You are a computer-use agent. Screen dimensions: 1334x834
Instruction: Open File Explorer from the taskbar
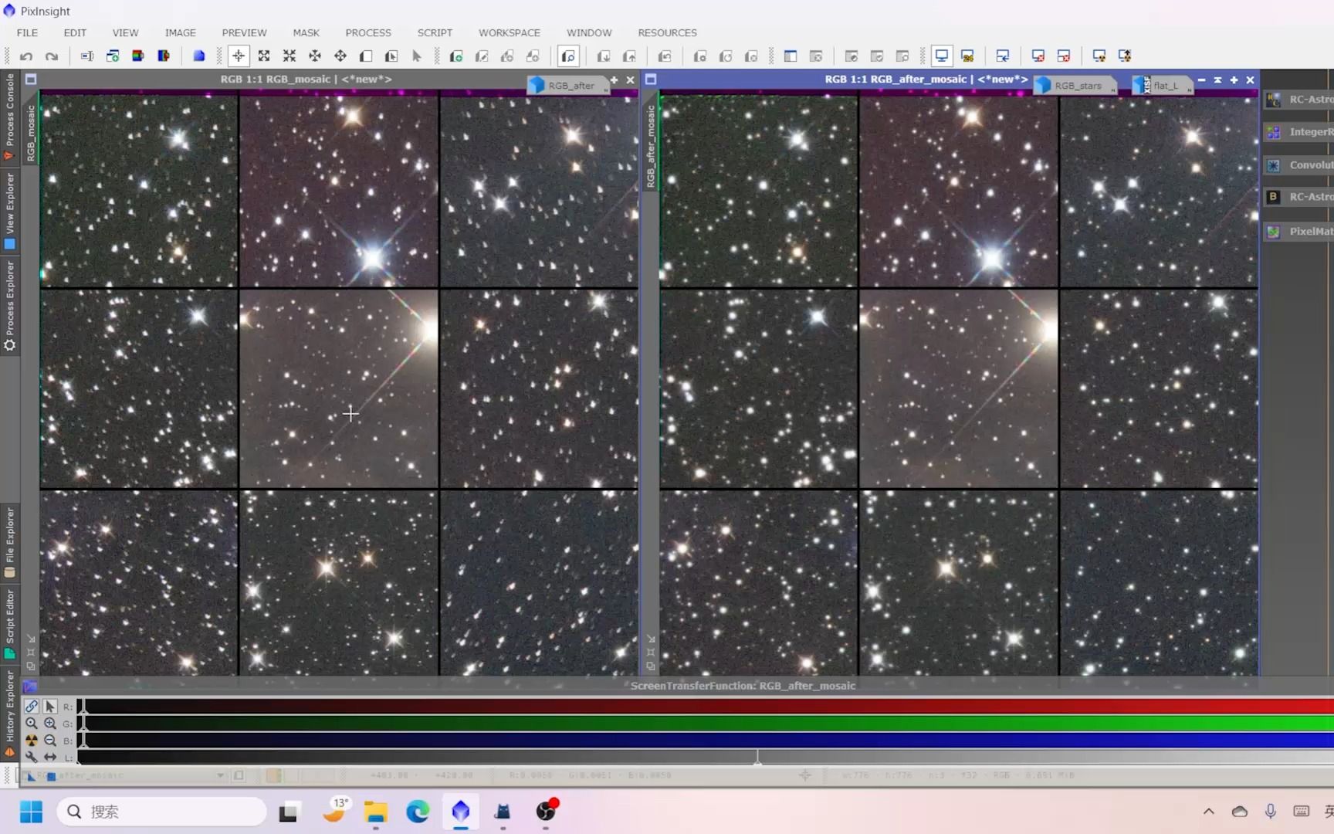(376, 812)
